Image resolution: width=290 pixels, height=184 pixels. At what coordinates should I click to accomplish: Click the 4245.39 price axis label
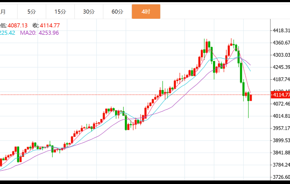pyautogui.click(x=281, y=67)
